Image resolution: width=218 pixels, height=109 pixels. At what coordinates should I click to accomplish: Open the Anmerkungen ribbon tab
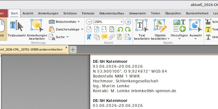tap(48, 13)
